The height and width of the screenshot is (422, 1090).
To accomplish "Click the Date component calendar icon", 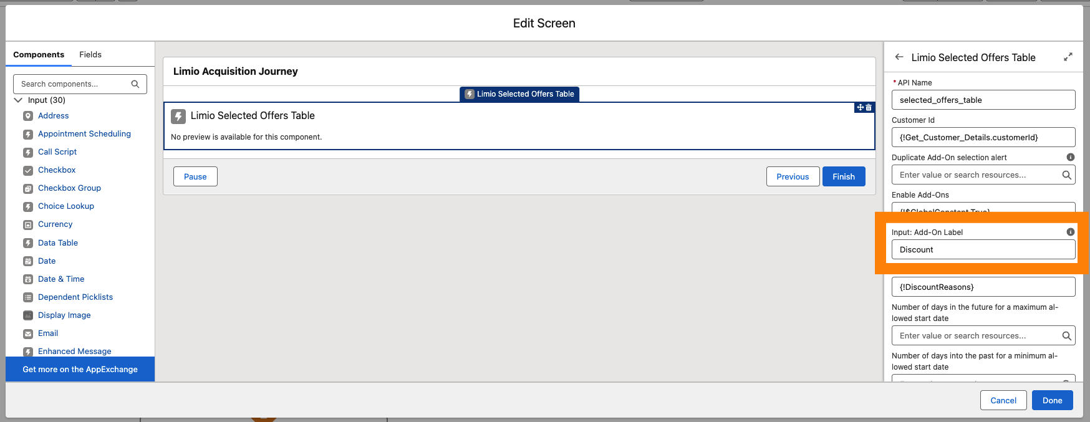I will click(x=28, y=261).
